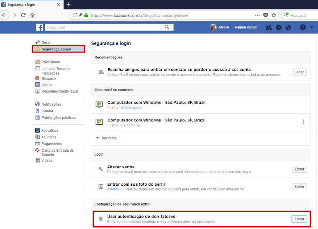The image size is (318, 229).
Task: Open the notifications globe icon
Action: tap(288, 27)
